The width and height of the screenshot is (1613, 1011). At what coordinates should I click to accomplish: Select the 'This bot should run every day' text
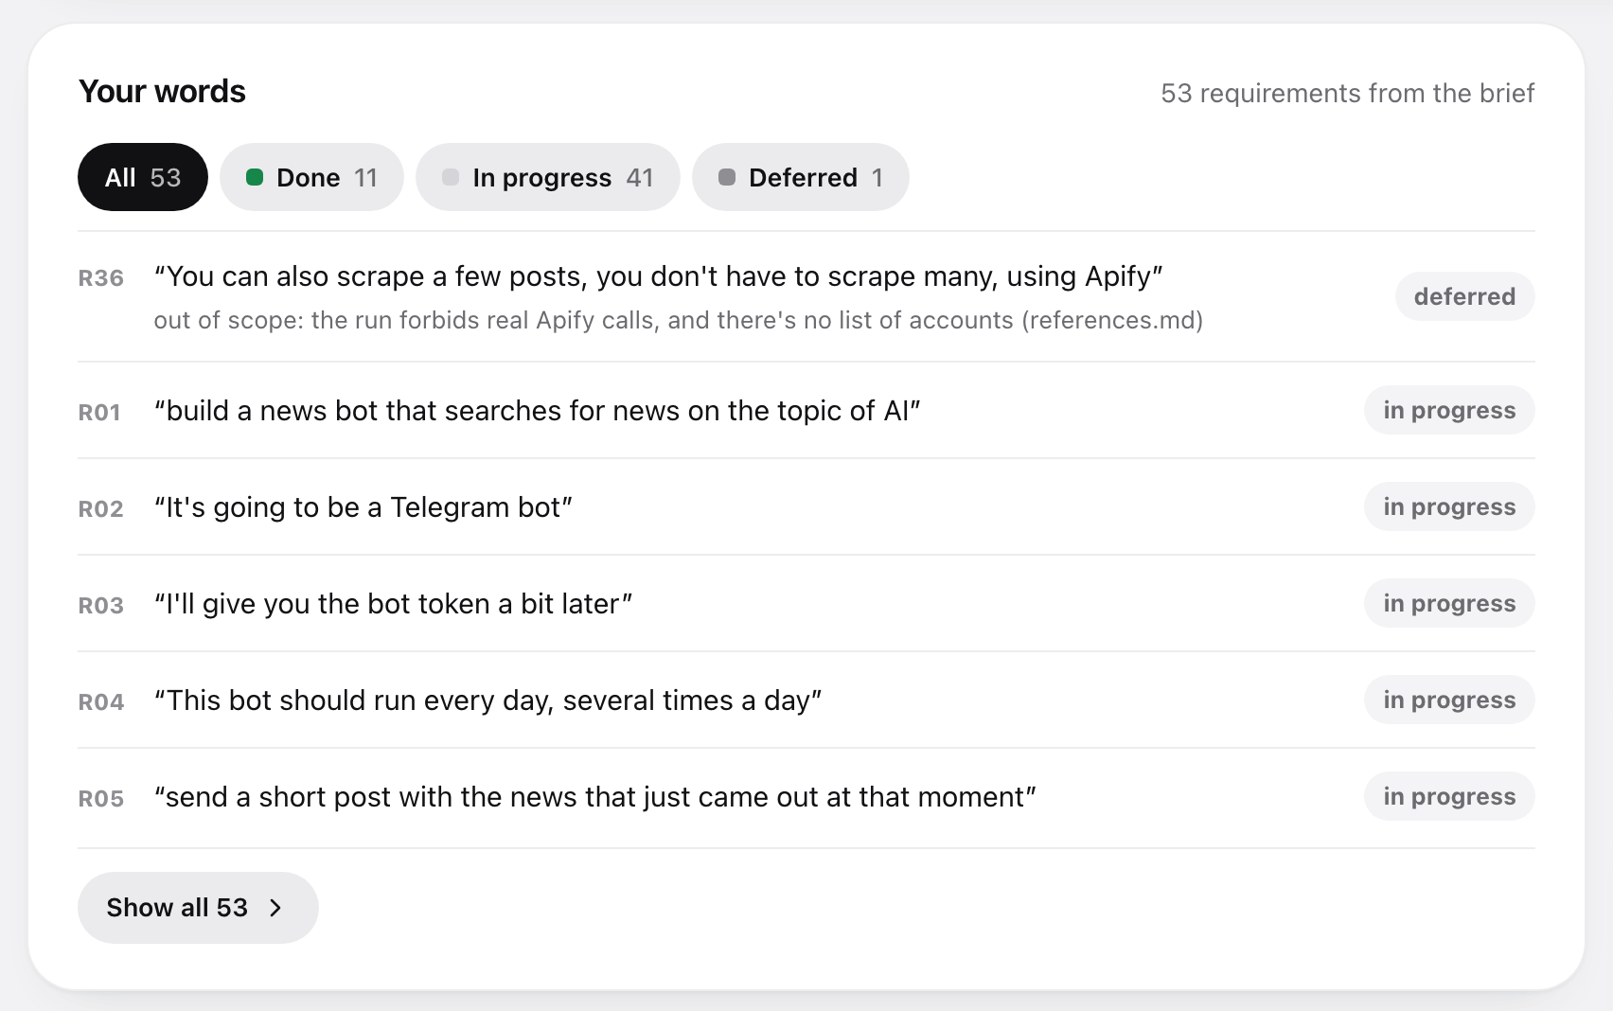tap(487, 701)
